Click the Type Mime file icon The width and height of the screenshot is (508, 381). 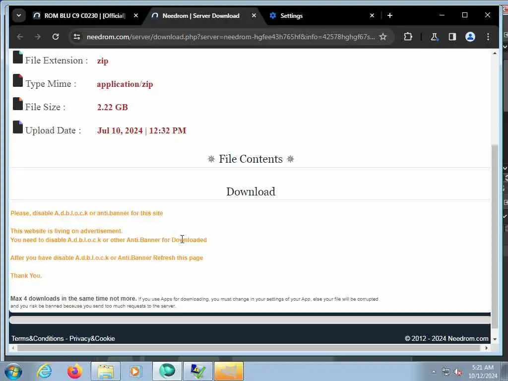coord(18,80)
